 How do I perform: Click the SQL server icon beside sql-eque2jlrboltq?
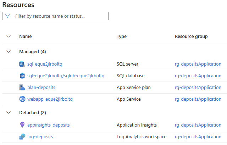click(x=22, y=64)
